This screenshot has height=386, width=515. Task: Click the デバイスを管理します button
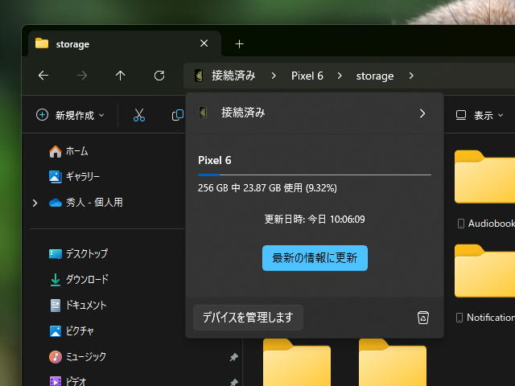(x=248, y=318)
